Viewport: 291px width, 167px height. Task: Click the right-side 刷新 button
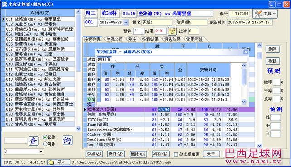tap(272, 61)
